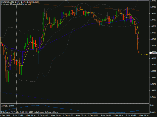Image resolution: width=157 pixels, height=117 pixels.
Task: Click price level 1.4720 on the axis
Action: coord(153,26)
